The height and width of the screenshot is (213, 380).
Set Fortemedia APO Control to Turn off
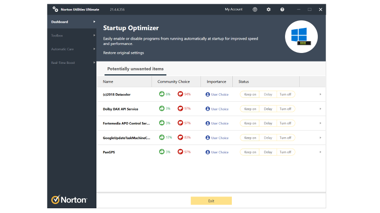click(x=285, y=123)
